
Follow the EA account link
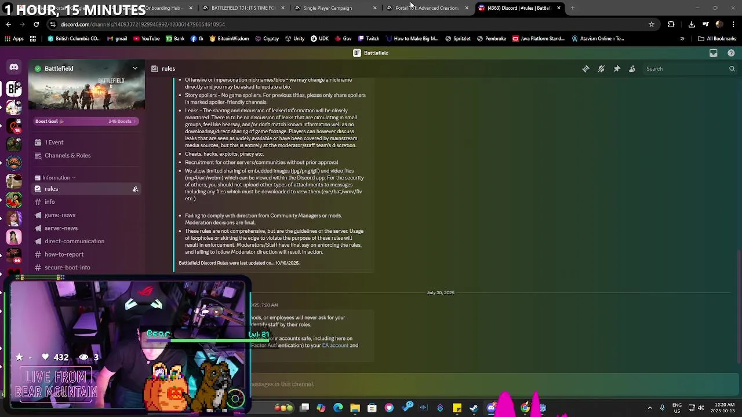point(335,345)
